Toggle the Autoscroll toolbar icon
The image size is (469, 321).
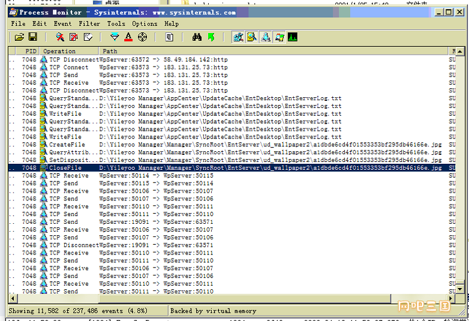(x=74, y=37)
